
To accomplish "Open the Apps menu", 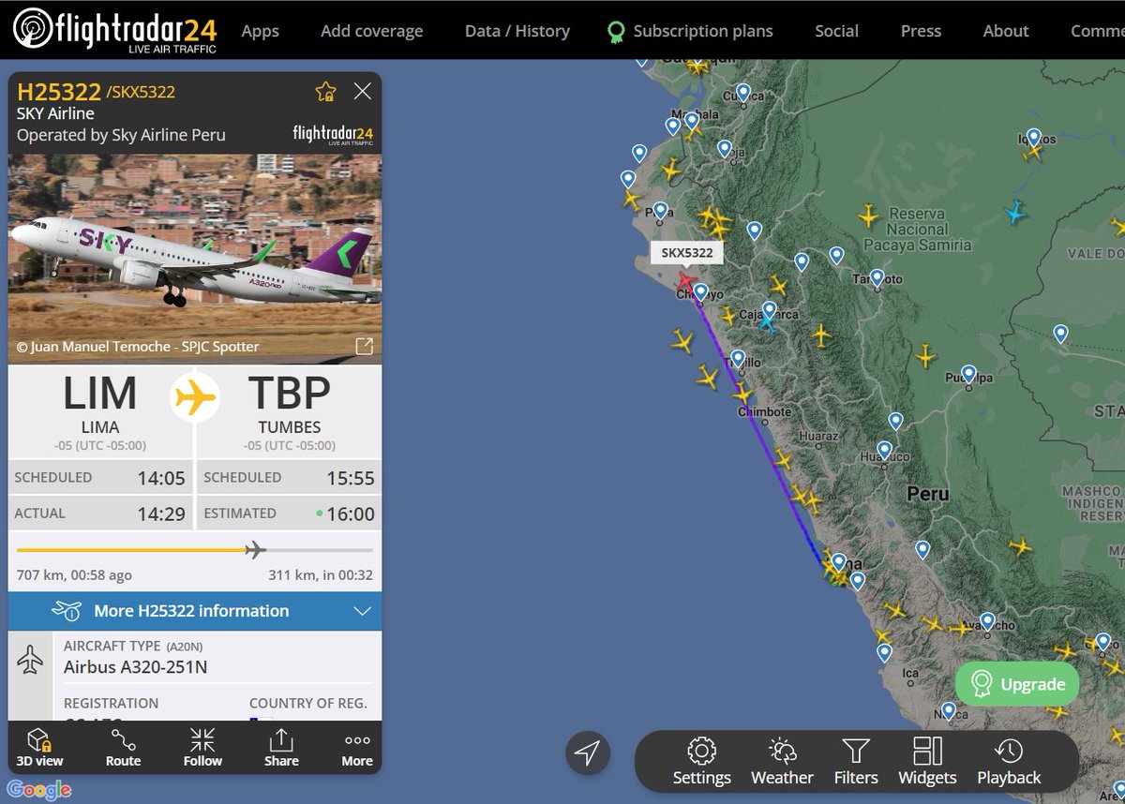I will point(260,31).
